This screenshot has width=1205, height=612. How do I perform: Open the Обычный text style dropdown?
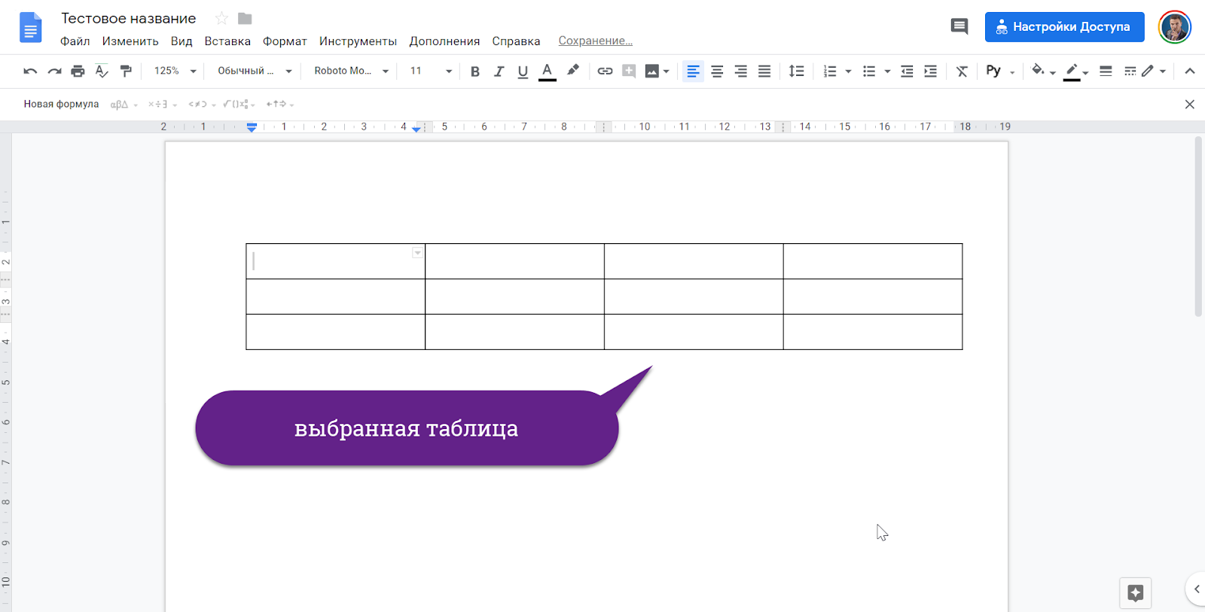tap(255, 71)
